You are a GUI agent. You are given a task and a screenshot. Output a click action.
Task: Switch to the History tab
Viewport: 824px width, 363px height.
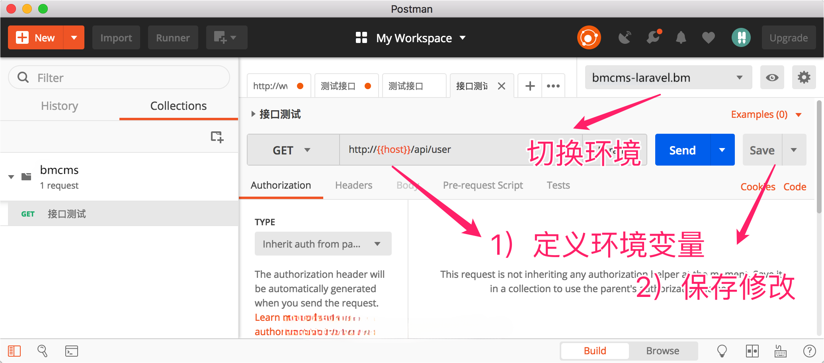click(x=60, y=106)
